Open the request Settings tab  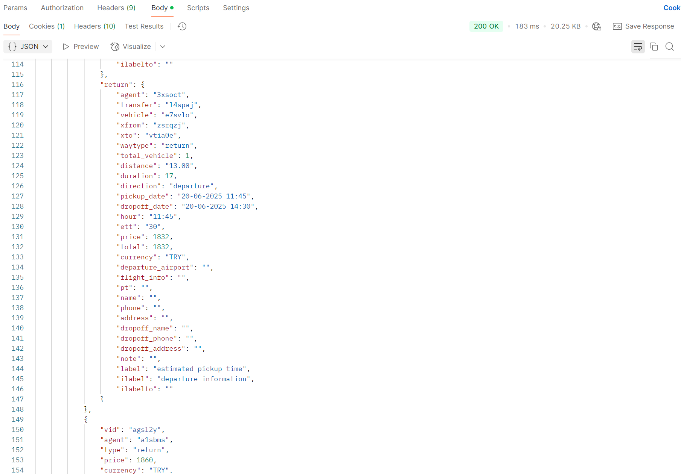[x=236, y=8]
